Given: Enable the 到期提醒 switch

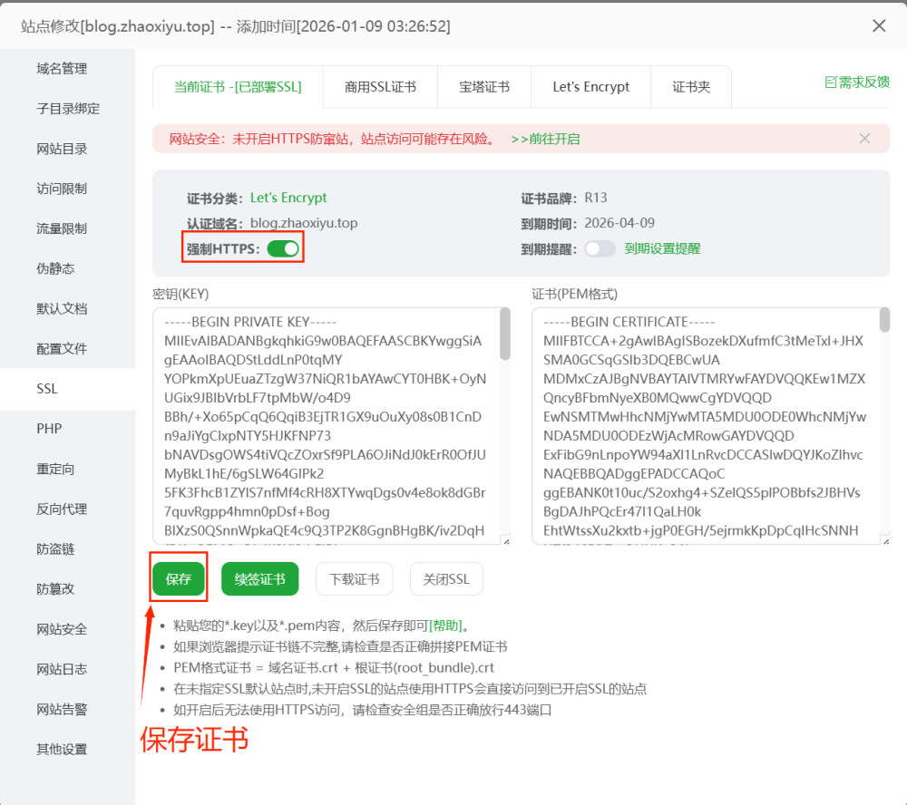Looking at the screenshot, I should point(600,248).
